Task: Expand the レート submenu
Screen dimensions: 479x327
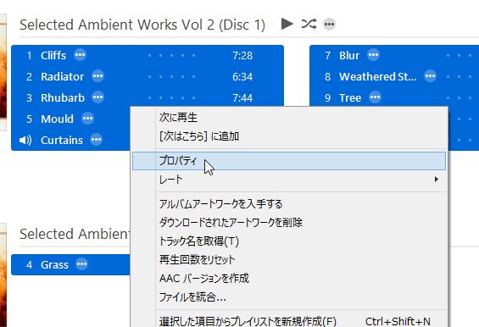Action: coord(289,180)
